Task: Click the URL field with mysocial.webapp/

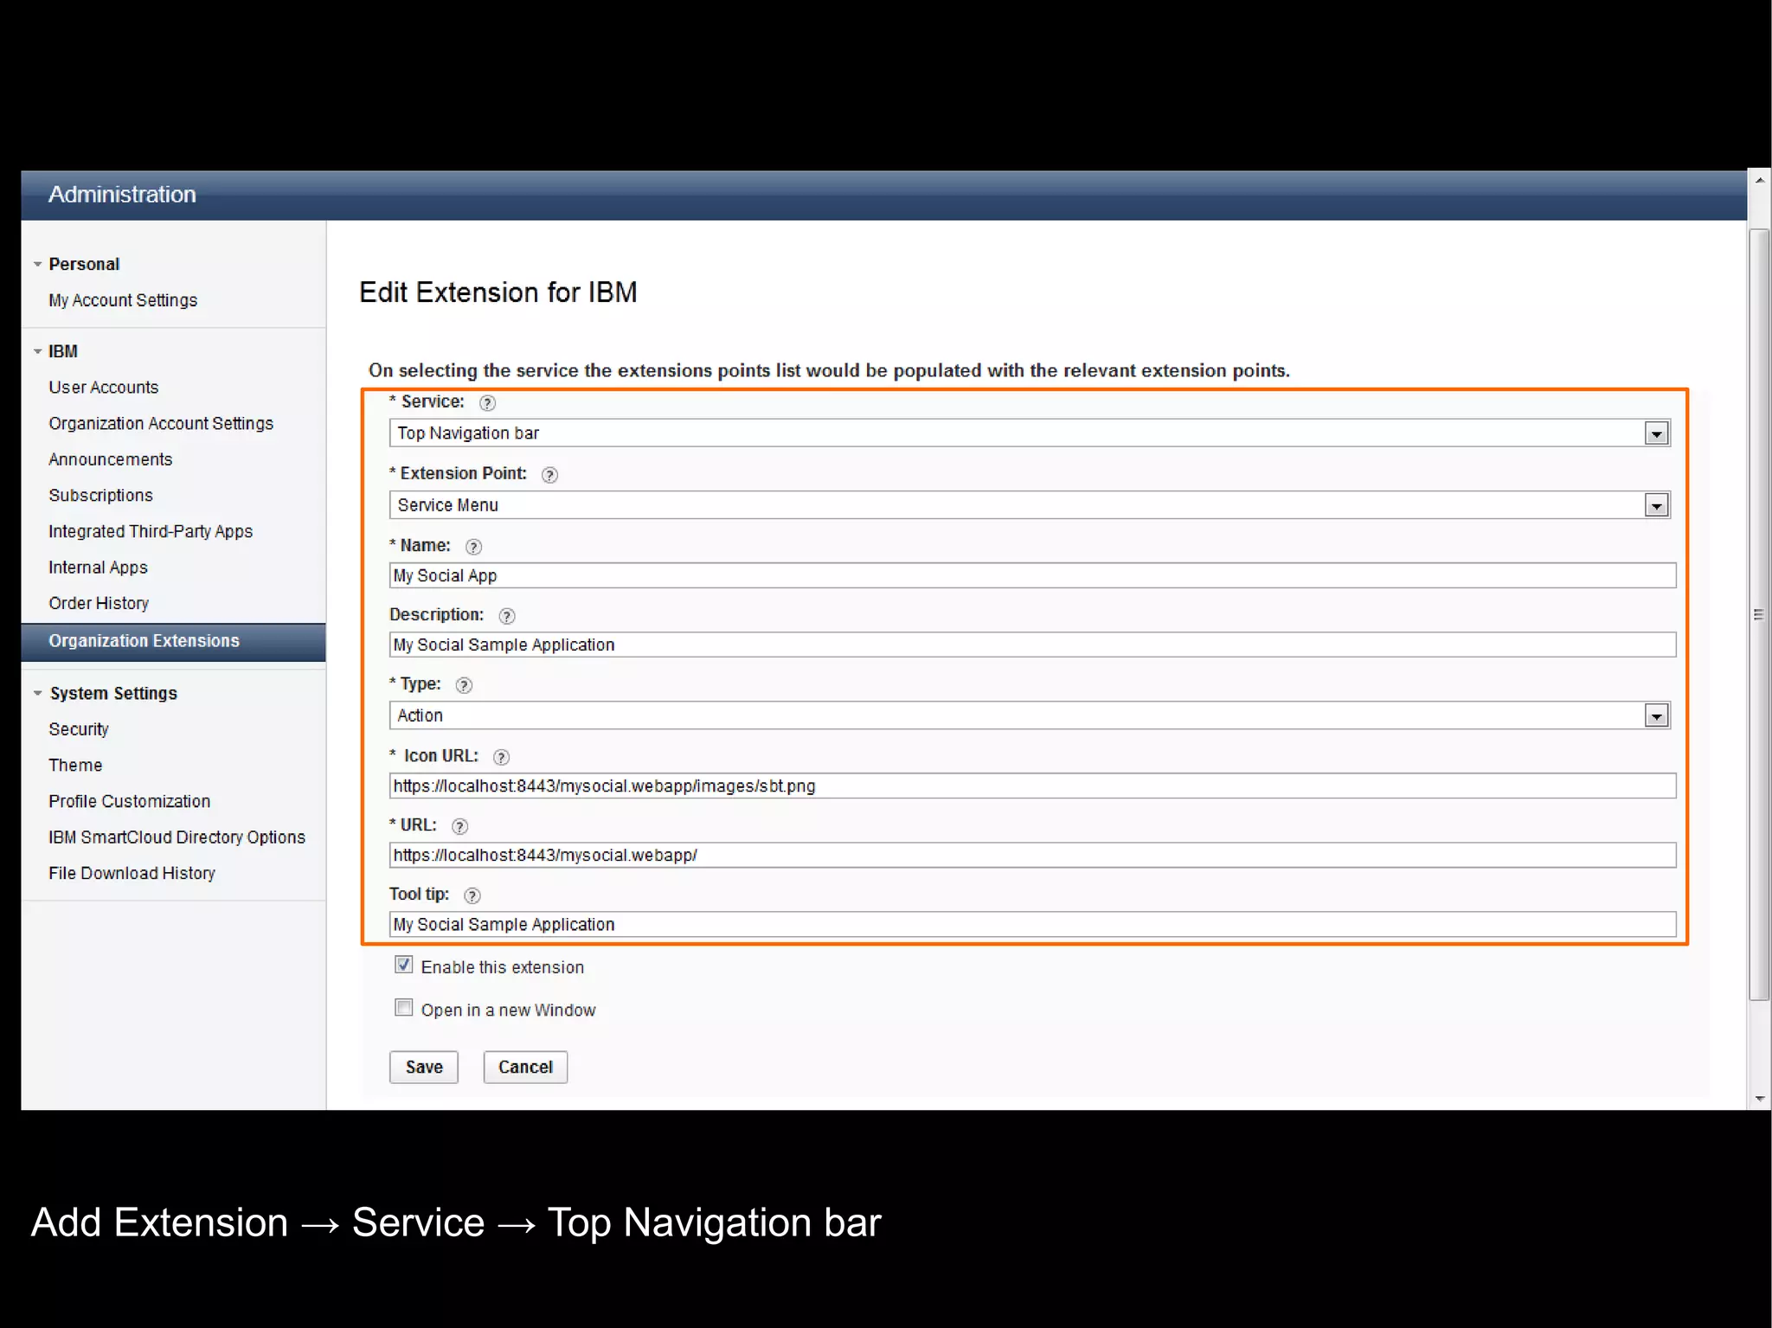Action: pos(1032,855)
